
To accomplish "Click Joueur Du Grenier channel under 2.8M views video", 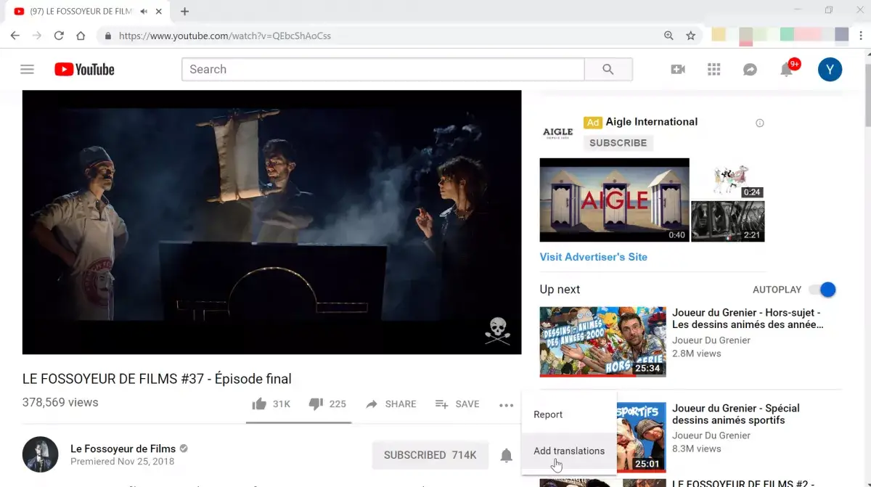I will [x=711, y=340].
